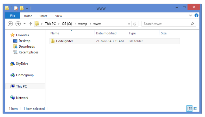205x117 pixels.
Task: Click the CodeIgniter folder icon
Action: 53,41
